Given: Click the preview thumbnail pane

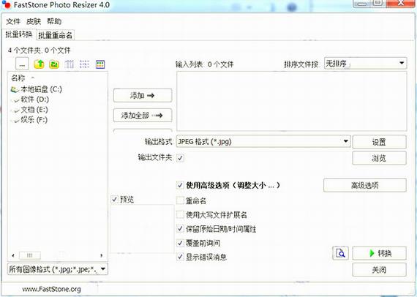Looking at the screenshot, I should point(142,229).
